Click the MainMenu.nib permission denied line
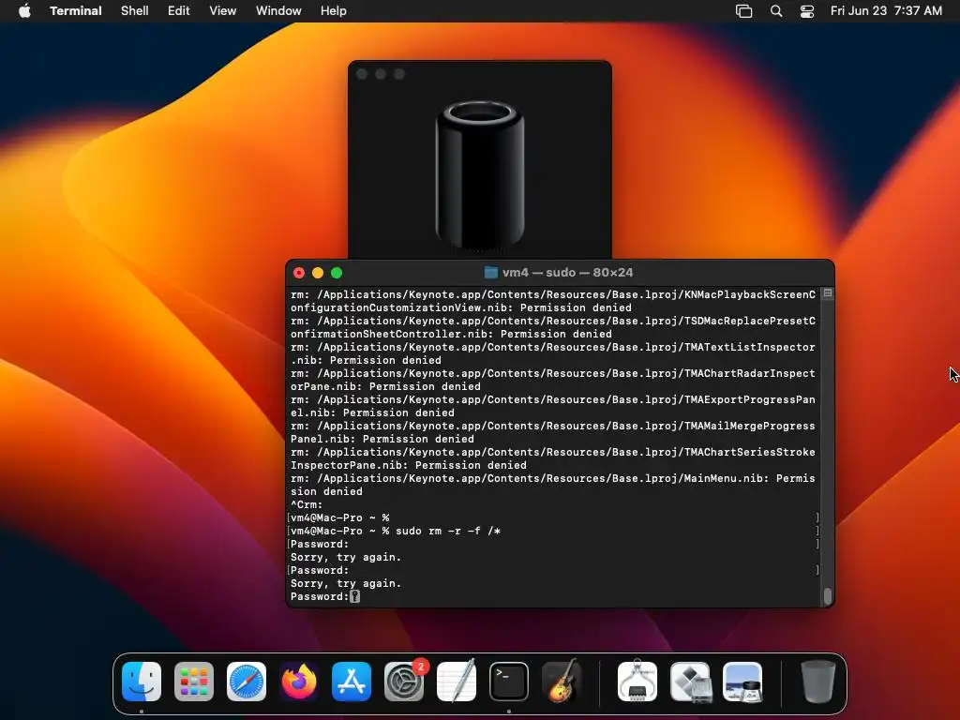This screenshot has height=720, width=960. click(x=553, y=485)
